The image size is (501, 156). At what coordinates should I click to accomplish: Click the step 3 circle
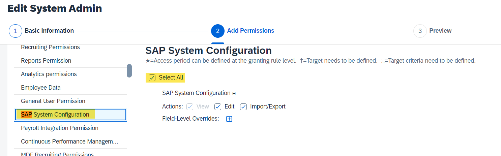click(420, 31)
